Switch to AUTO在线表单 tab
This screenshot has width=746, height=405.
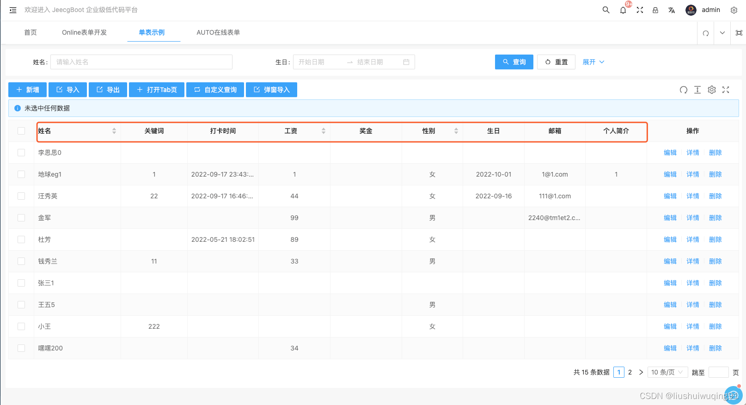pos(218,32)
